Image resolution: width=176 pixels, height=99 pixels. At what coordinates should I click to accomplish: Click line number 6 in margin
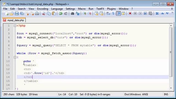(x=9, y=45)
